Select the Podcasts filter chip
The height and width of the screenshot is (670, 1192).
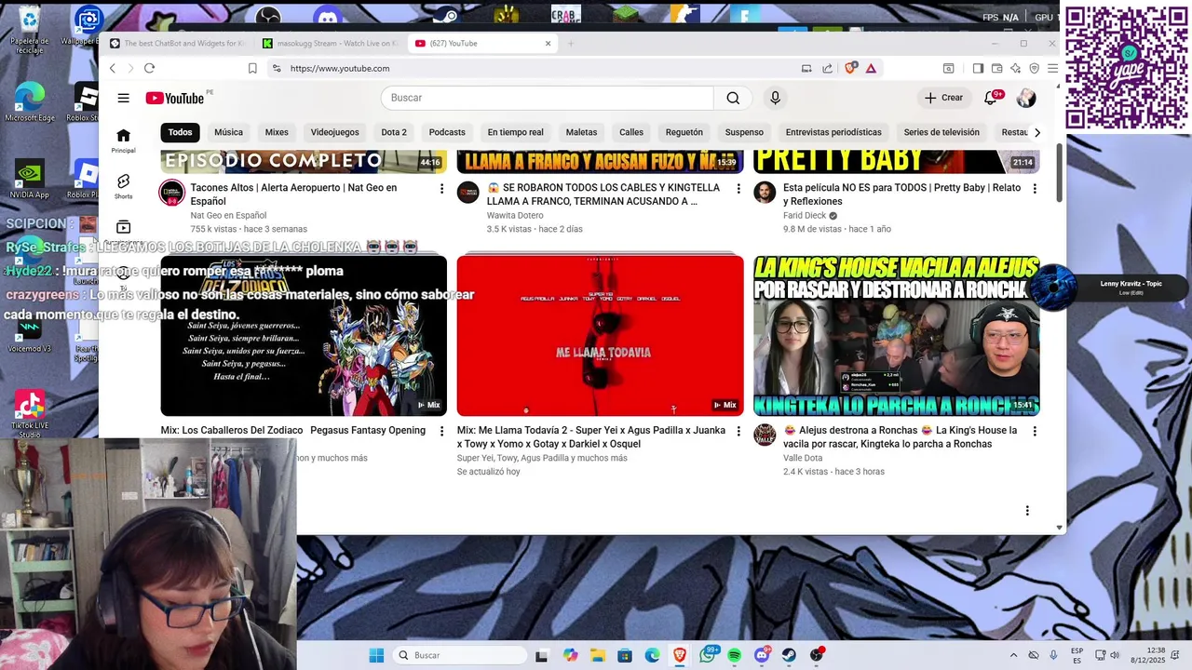pos(447,132)
